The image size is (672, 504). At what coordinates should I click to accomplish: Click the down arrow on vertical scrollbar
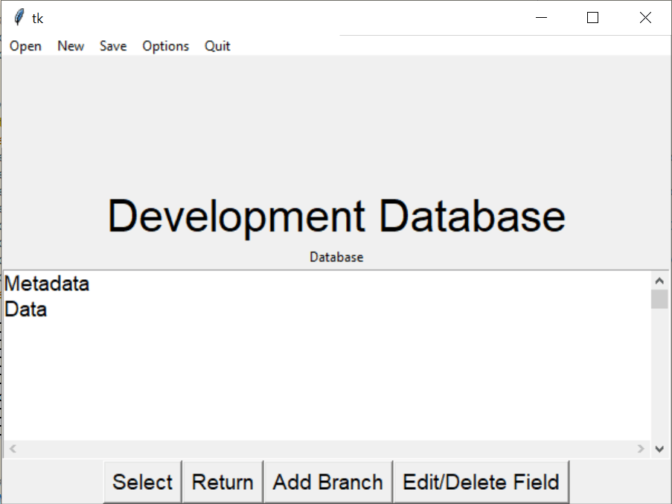point(659,449)
